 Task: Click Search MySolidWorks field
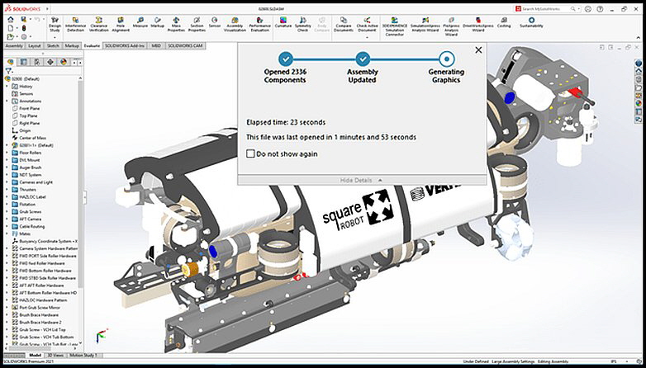tap(546, 8)
